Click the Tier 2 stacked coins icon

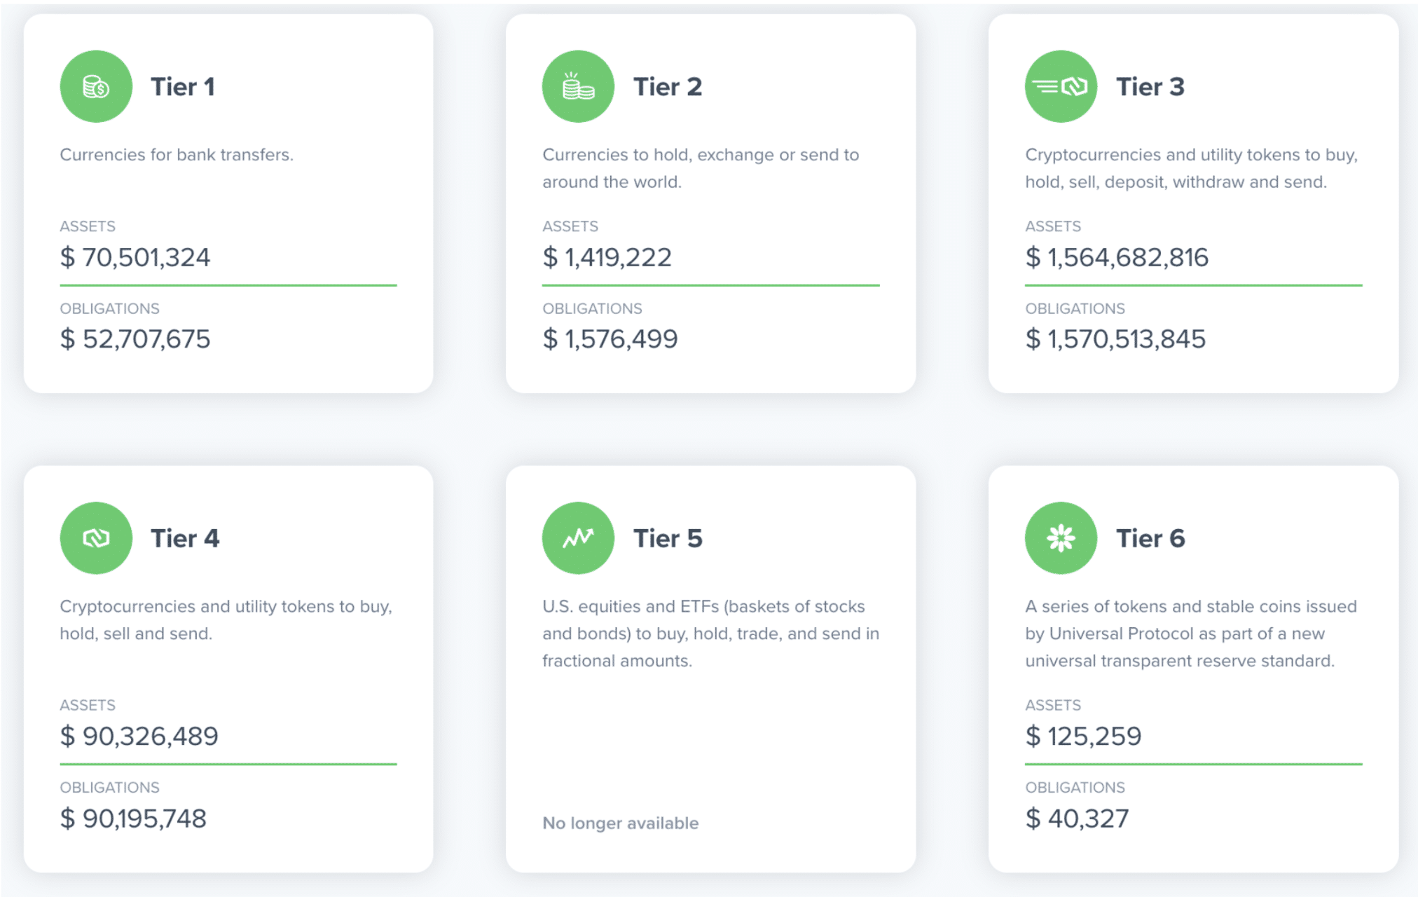pos(578,87)
